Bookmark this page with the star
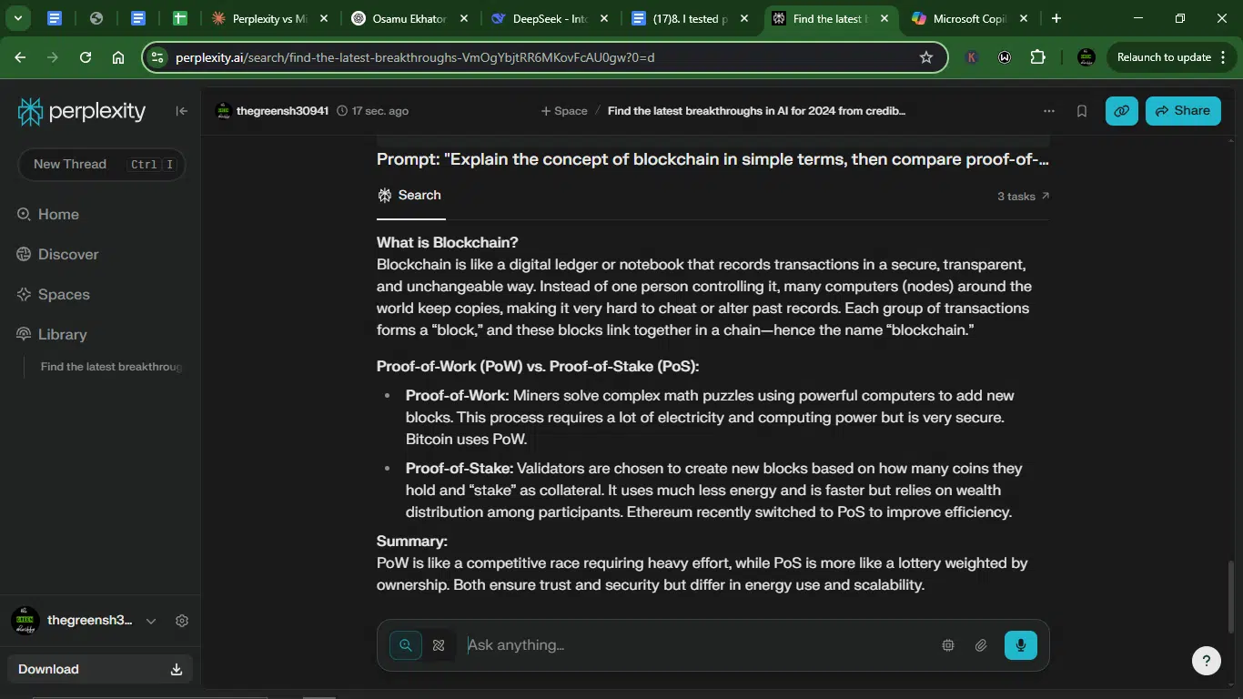1243x699 pixels. pyautogui.click(x=926, y=57)
